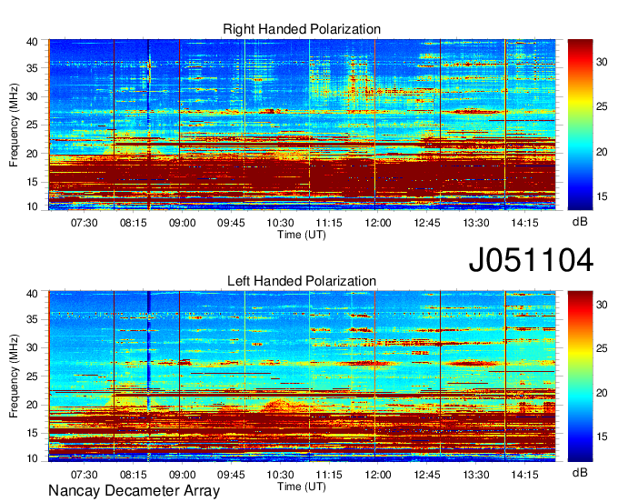Click the 12:00 tick on the top panel

click(x=378, y=223)
